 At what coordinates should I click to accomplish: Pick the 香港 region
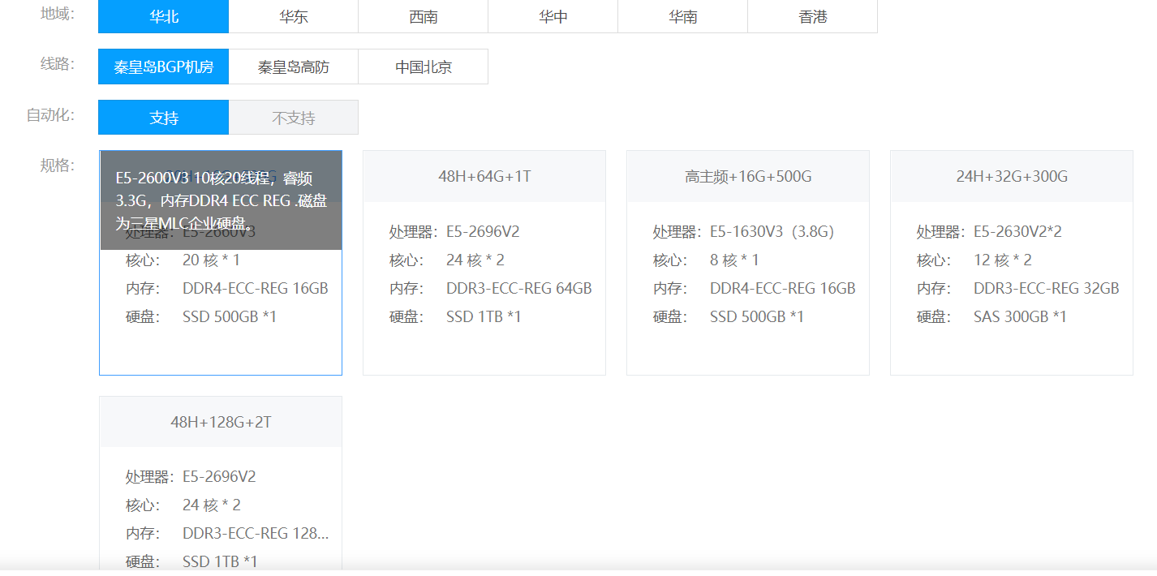point(812,16)
